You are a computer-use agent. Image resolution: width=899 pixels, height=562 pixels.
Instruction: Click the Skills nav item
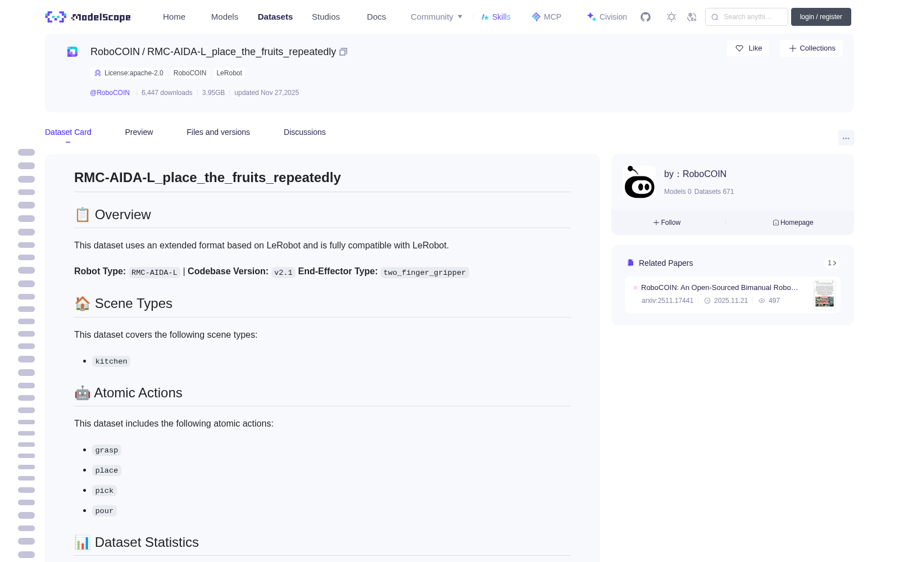496,17
